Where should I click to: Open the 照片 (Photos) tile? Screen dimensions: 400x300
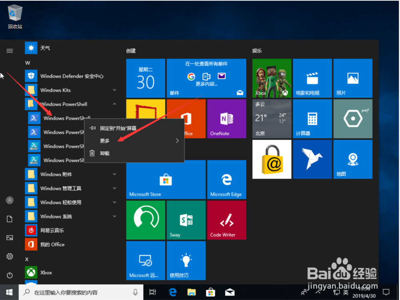[352, 78]
